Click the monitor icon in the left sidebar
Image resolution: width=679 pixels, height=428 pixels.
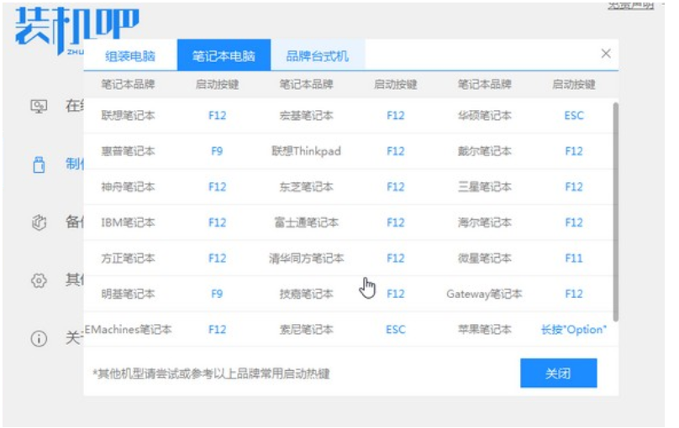click(x=39, y=107)
